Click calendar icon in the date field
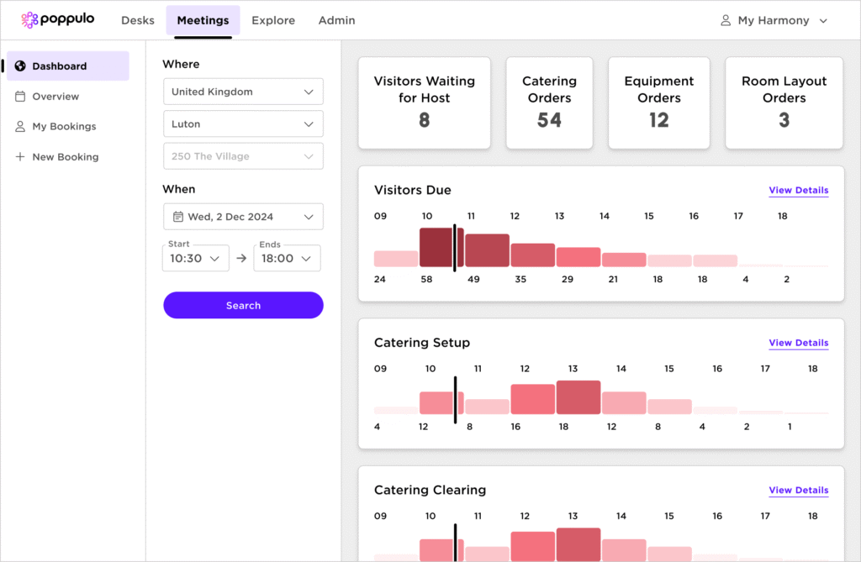 tap(178, 217)
